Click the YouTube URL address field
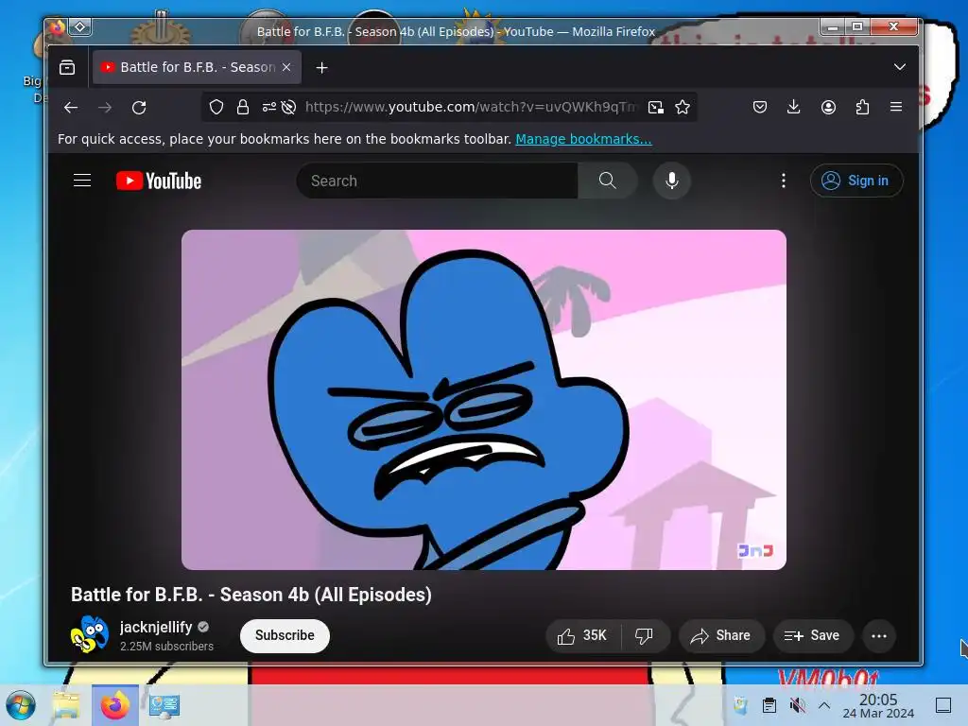Viewport: 968px width, 726px height. (x=471, y=107)
